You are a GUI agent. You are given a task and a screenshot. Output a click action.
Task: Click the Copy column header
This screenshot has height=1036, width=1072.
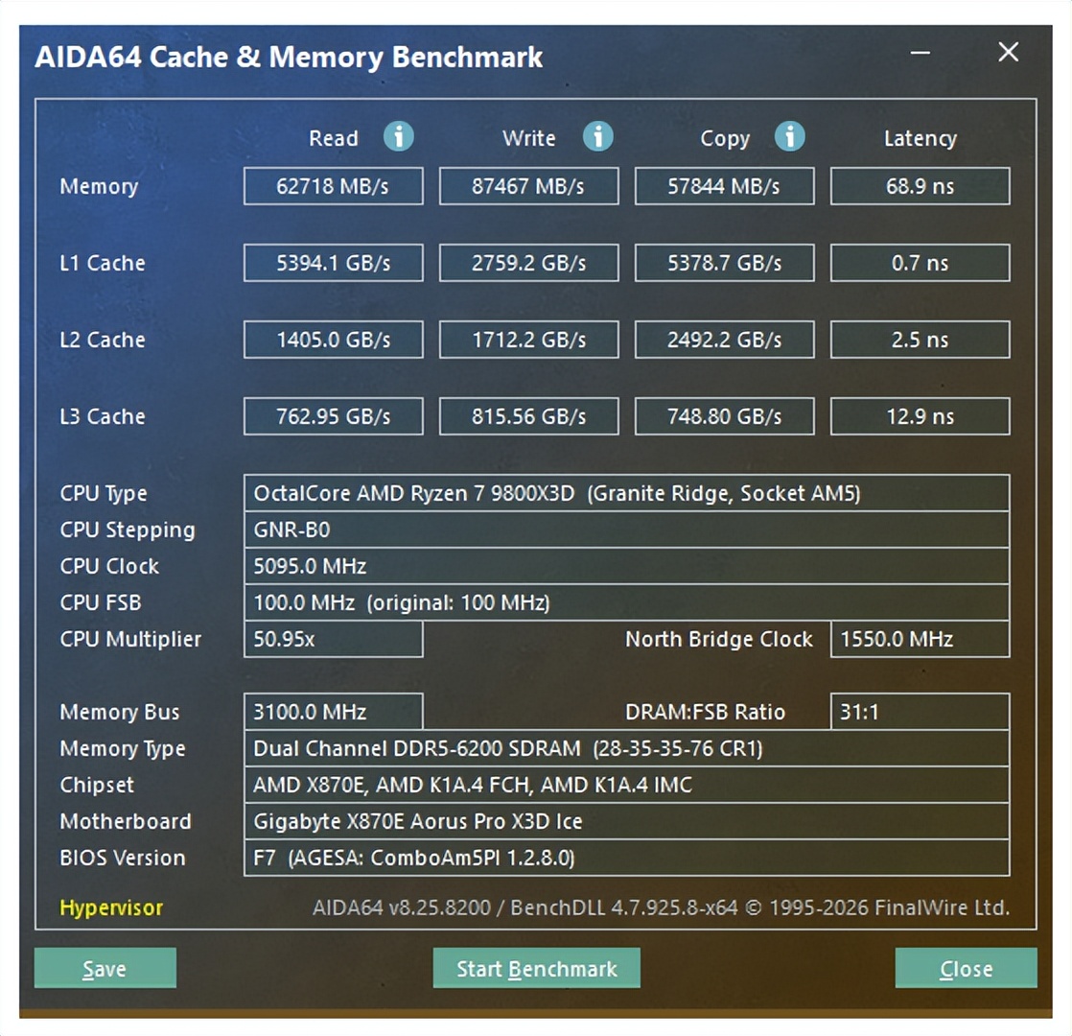tap(725, 139)
